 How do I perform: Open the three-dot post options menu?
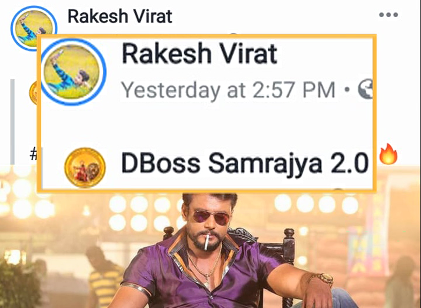tap(388, 15)
